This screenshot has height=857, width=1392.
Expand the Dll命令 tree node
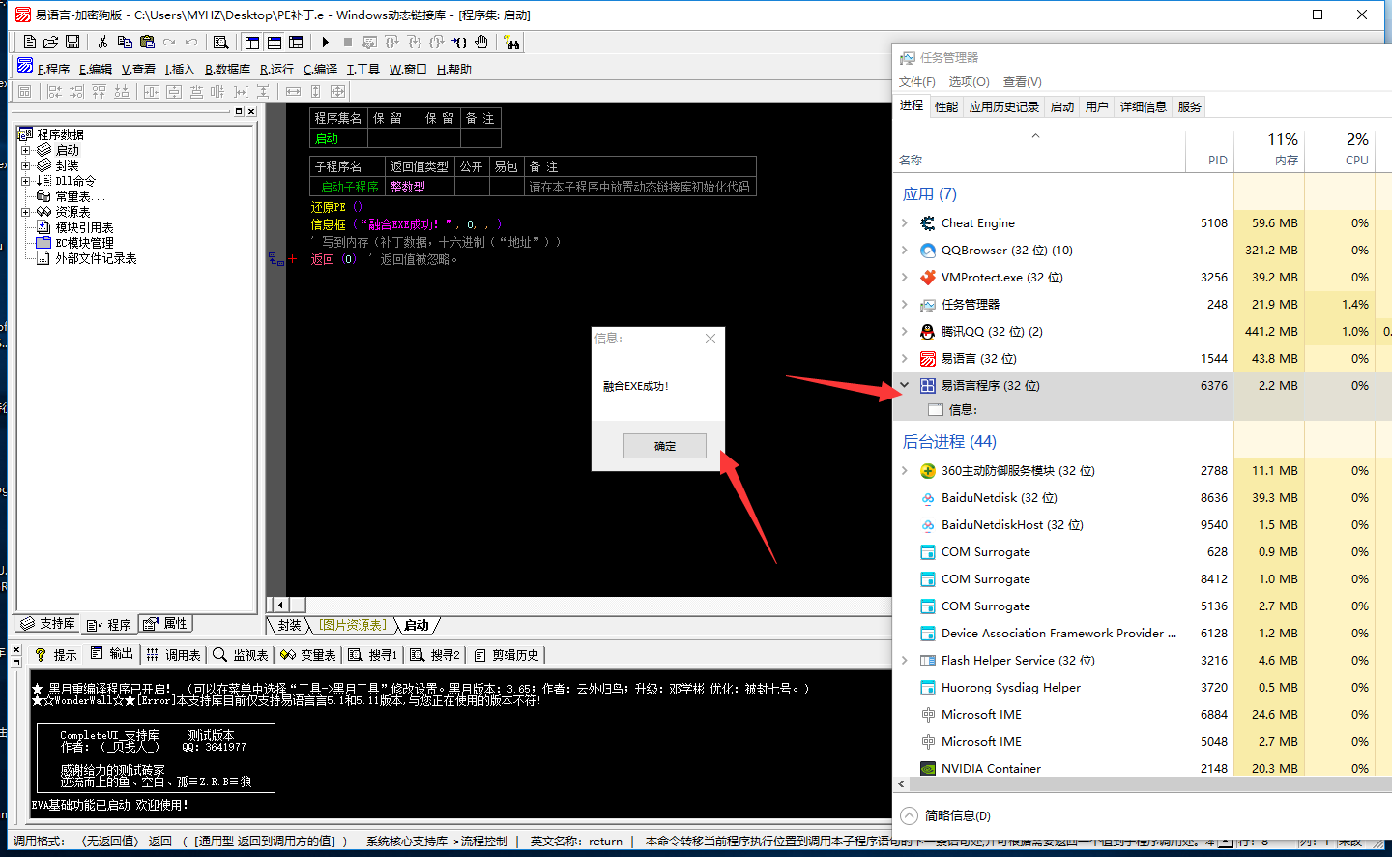tap(25, 181)
